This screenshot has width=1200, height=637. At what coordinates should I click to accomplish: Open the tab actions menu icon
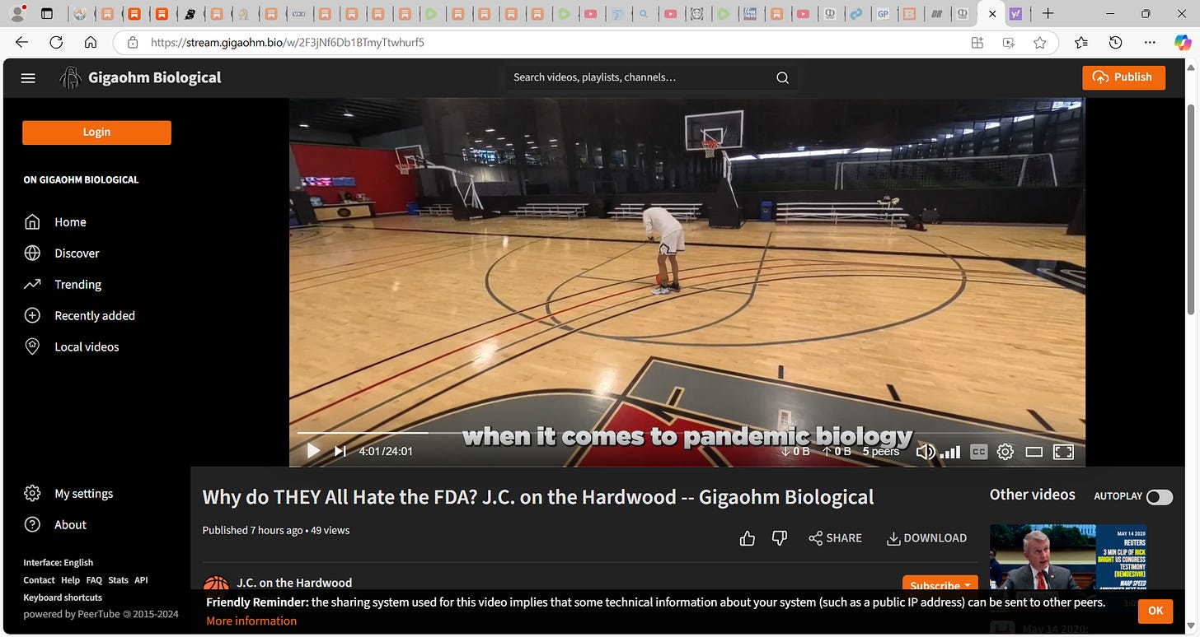pos(47,13)
